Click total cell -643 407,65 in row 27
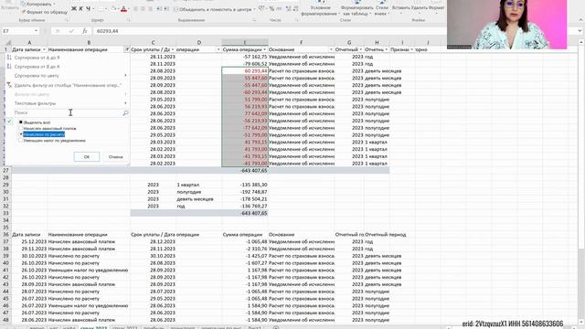This screenshot has height=329, width=585. [x=245, y=171]
